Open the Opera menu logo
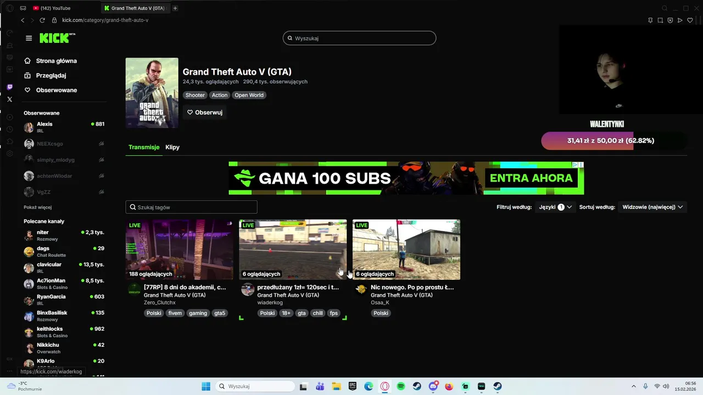This screenshot has width=703, height=395. [9, 8]
